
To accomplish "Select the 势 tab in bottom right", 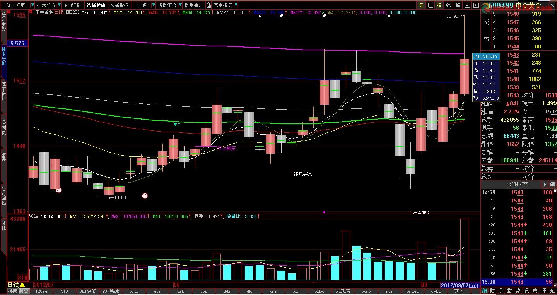I will (518, 291).
